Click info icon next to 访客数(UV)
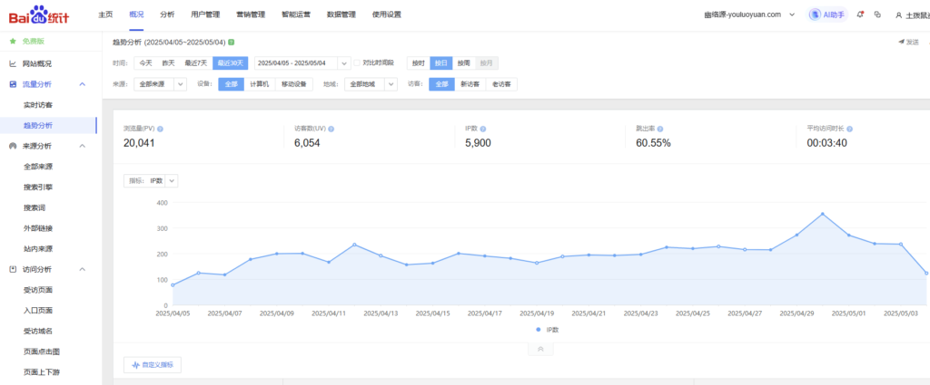 coord(331,129)
